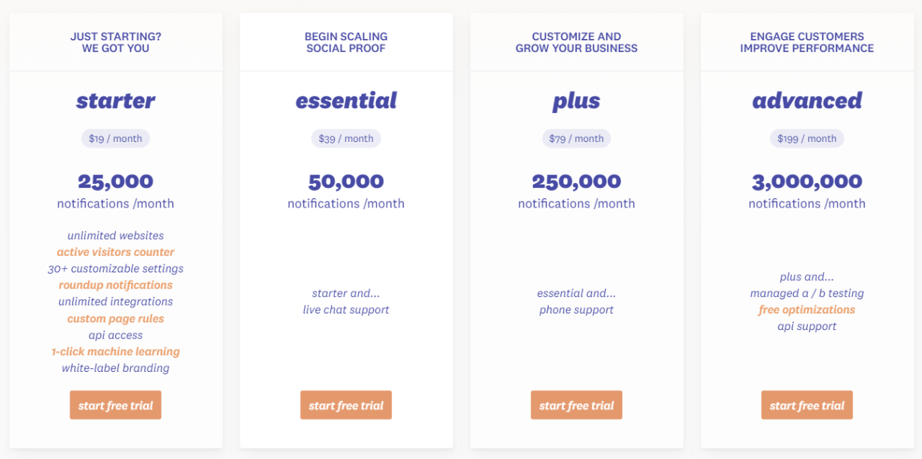Open the roundup notifications feature link
Viewport: 922px width, 459px height.
pos(115,285)
